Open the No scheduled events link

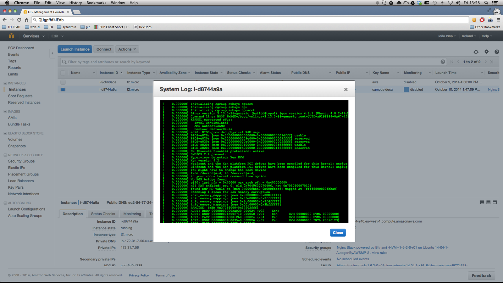point(353,259)
